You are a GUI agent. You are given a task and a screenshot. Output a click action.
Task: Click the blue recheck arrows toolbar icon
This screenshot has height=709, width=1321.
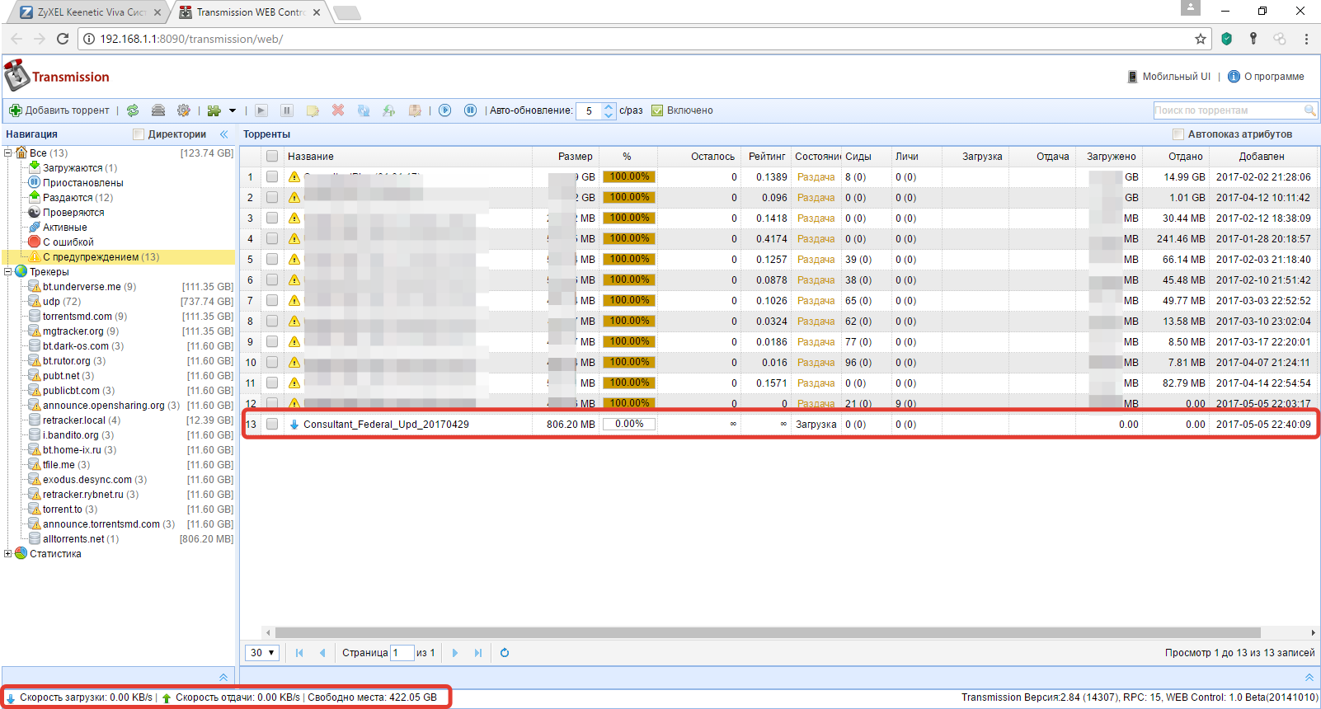tap(364, 110)
